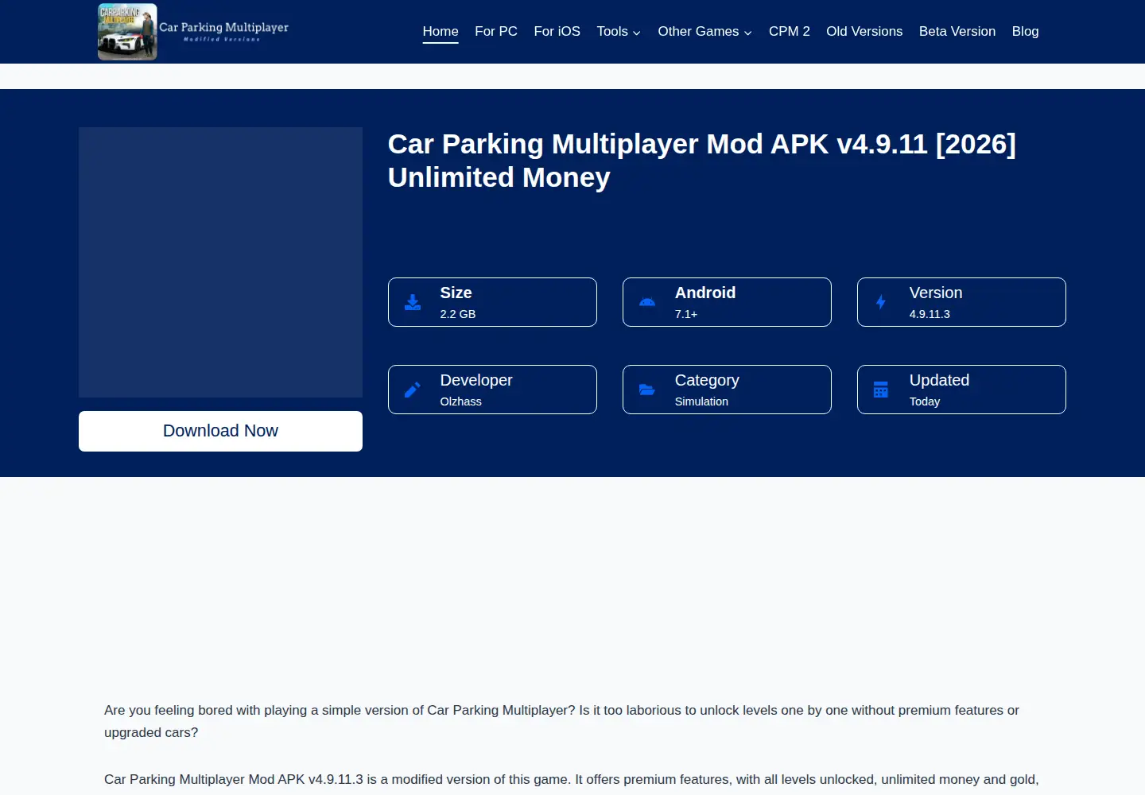Open the Beta Version page
This screenshot has width=1145, height=795.
point(957,32)
